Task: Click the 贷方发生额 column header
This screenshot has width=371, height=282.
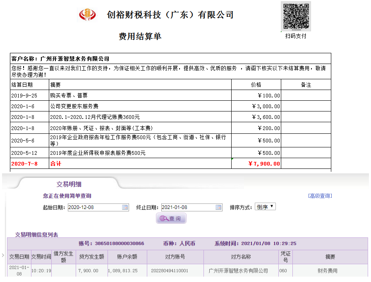Action: tap(91, 257)
